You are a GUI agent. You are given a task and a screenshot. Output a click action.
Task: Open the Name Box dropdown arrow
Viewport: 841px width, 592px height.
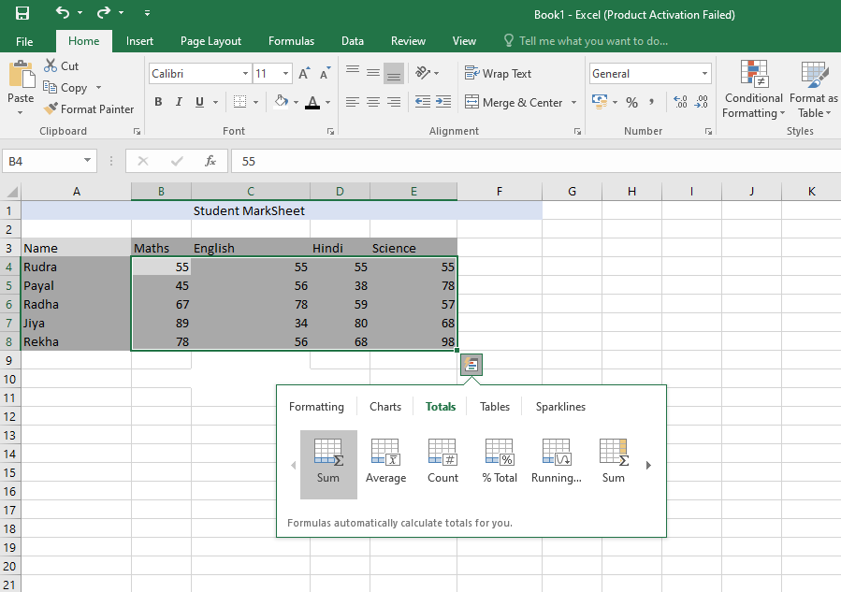88,161
